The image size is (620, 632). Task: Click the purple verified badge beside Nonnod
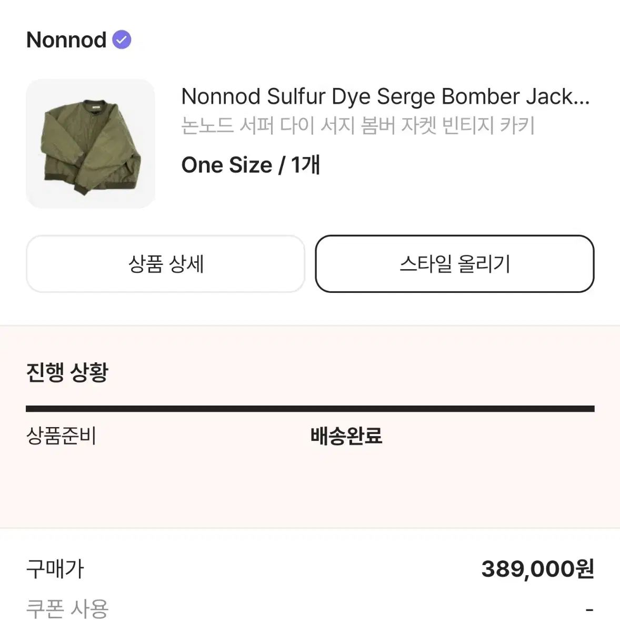click(122, 39)
